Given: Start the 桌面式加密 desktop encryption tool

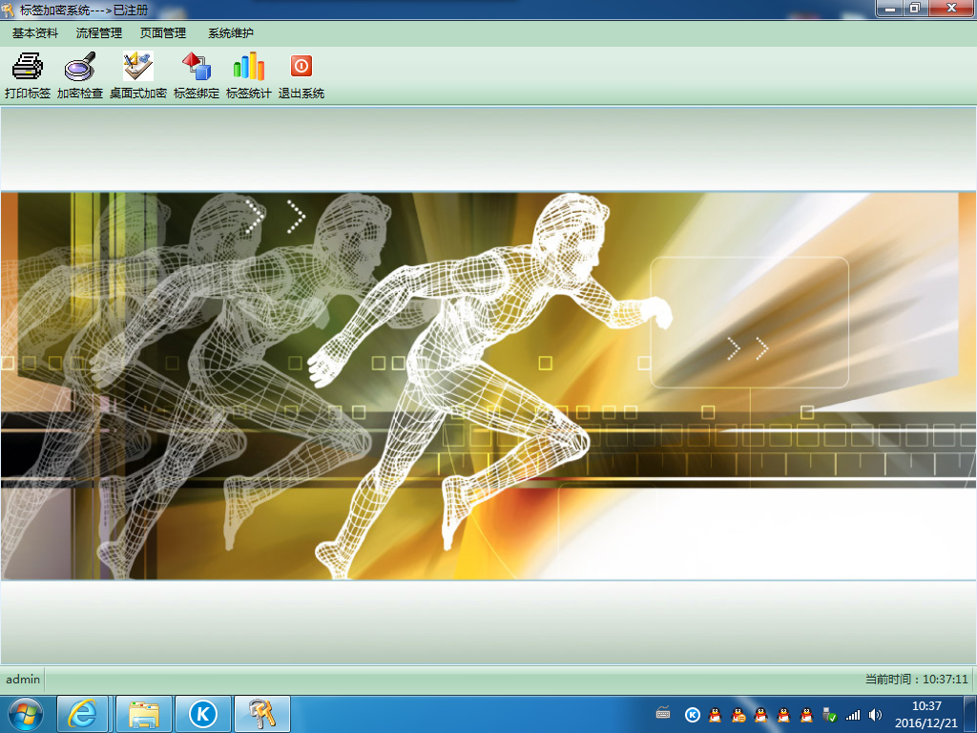Looking at the screenshot, I should 137,75.
